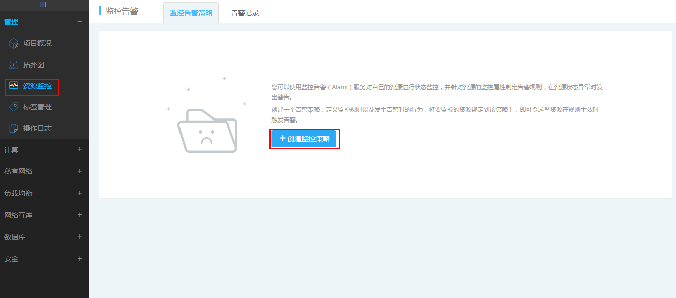Image resolution: width=676 pixels, height=298 pixels.
Task: Click the 监控告警 page title
Action: pos(122,11)
